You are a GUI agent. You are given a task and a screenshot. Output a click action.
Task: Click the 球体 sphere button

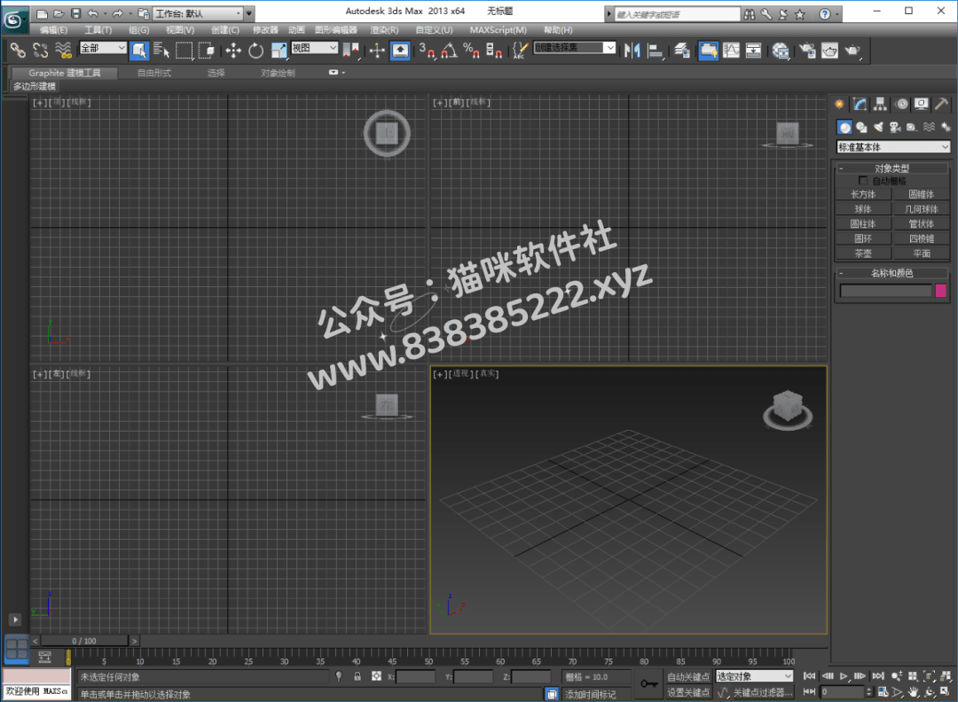(863, 209)
